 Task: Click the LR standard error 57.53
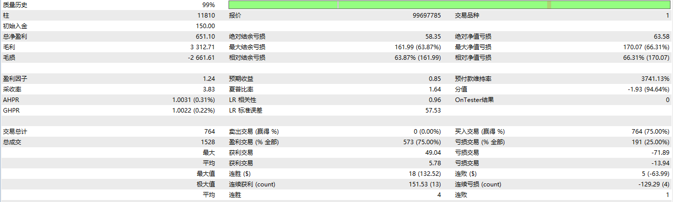pyautogui.click(x=434, y=111)
